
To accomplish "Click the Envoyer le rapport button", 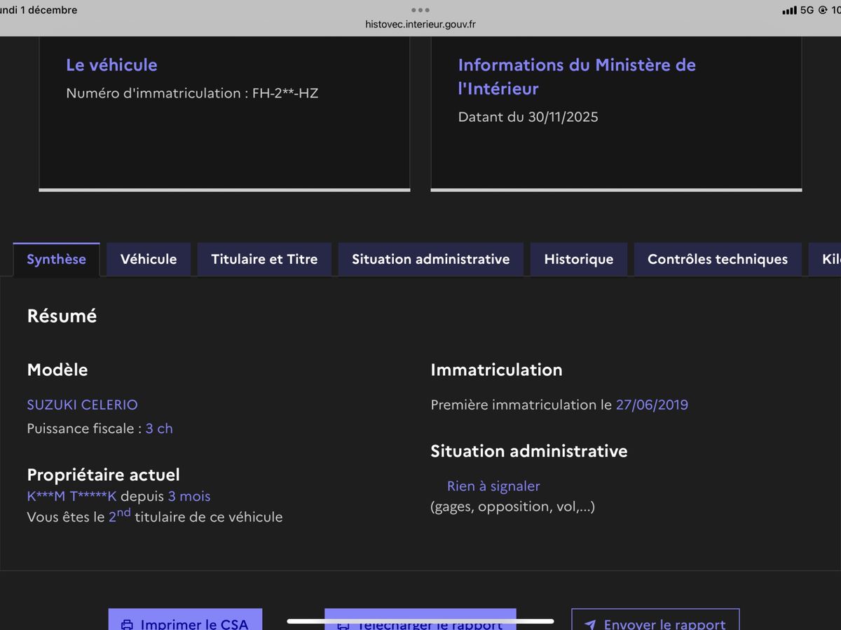I will click(x=655, y=619).
